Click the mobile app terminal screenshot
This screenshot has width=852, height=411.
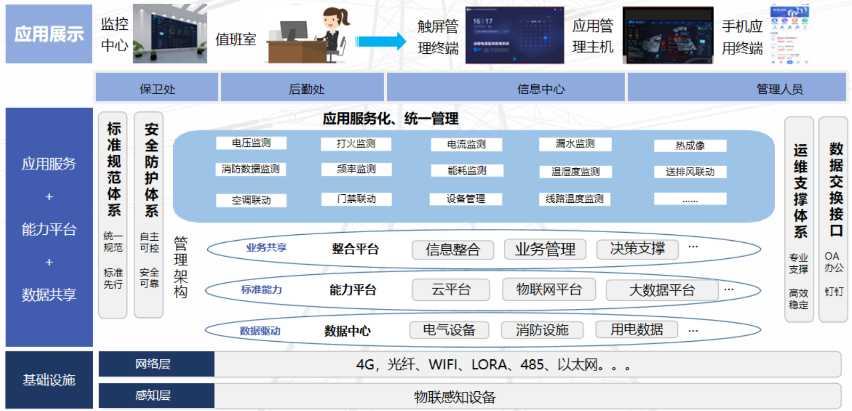789,35
